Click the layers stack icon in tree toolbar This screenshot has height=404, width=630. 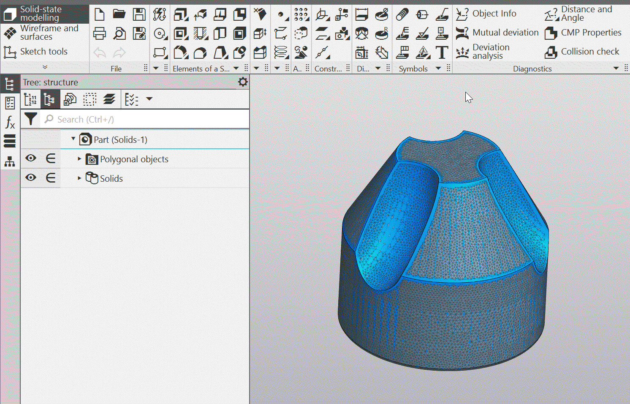click(x=109, y=99)
